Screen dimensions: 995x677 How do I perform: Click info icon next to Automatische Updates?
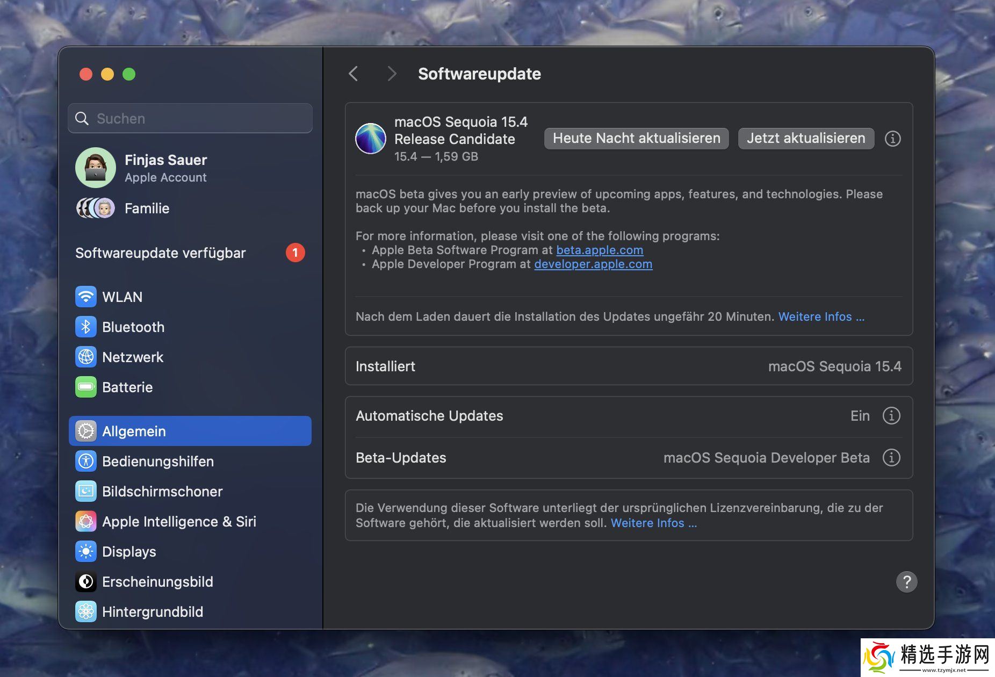pos(891,415)
